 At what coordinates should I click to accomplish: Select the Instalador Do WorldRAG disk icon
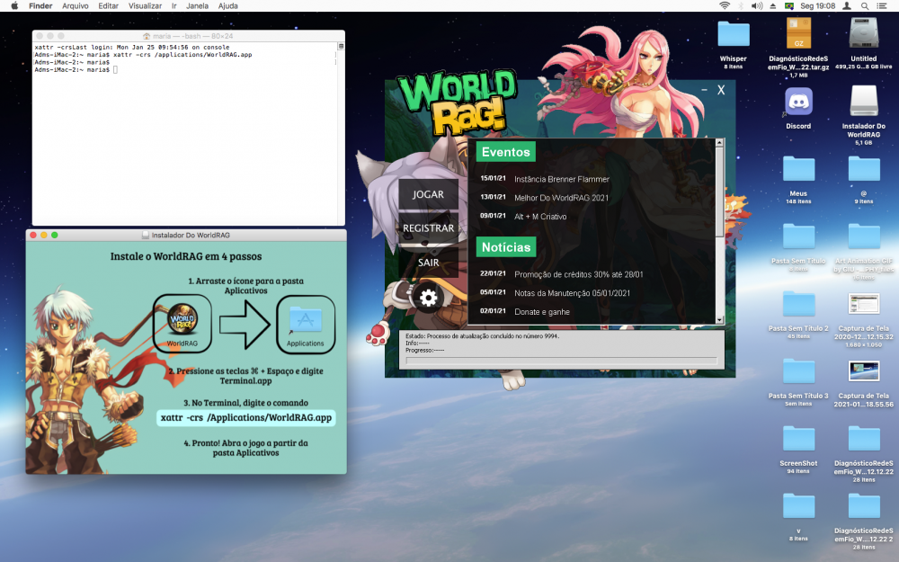pos(863,102)
